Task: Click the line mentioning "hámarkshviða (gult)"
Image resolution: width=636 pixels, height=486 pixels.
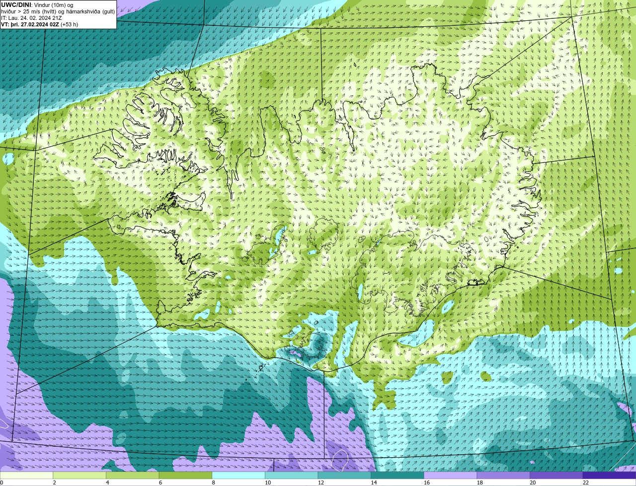Action: pyautogui.click(x=58, y=11)
